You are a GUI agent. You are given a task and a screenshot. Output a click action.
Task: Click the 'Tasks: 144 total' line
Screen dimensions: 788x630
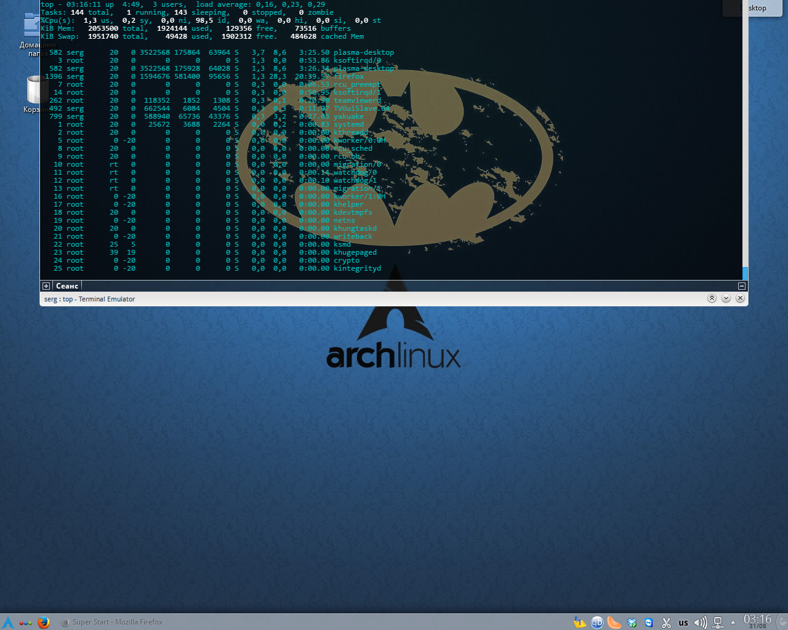(187, 12)
